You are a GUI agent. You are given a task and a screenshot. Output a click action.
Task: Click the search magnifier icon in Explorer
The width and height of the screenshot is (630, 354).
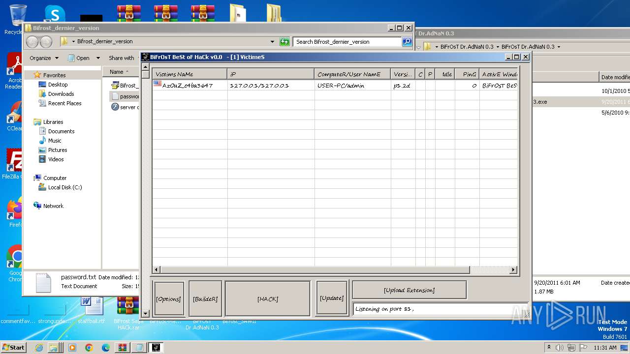(x=407, y=42)
